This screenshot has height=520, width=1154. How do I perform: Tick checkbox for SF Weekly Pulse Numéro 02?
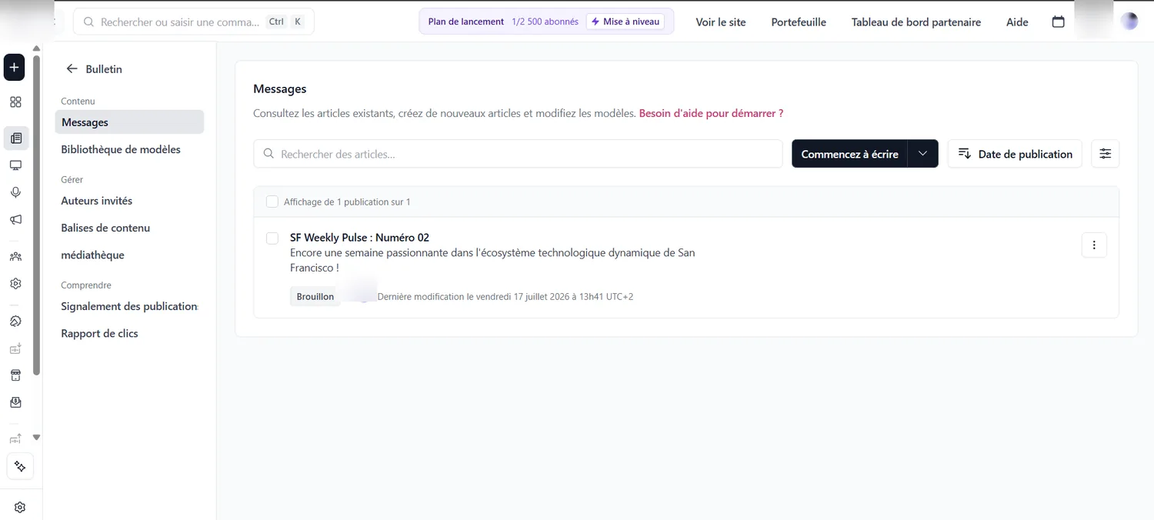[272, 238]
